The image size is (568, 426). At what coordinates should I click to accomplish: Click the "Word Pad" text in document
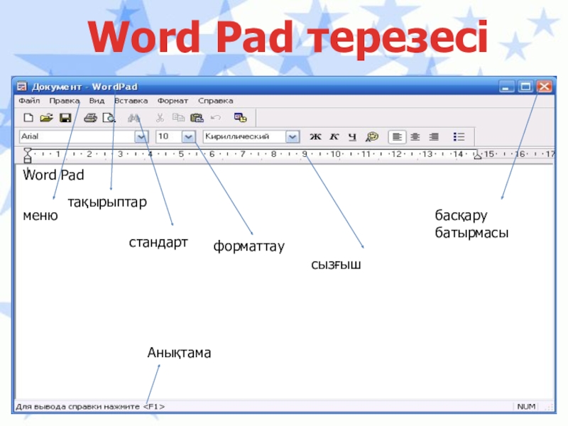(x=53, y=175)
